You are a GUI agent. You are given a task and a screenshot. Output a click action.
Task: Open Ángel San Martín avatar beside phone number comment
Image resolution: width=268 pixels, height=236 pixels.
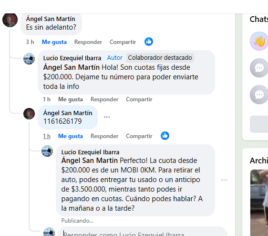tap(29, 114)
